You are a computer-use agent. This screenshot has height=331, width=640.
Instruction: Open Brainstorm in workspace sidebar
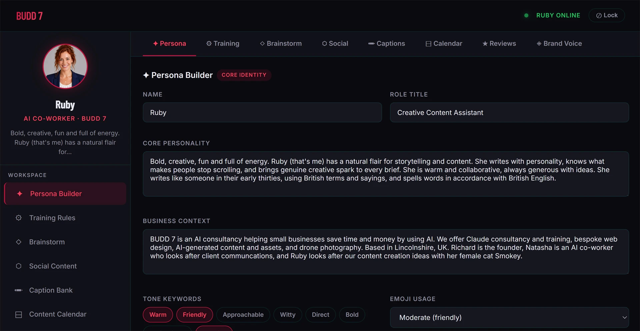pos(65,242)
